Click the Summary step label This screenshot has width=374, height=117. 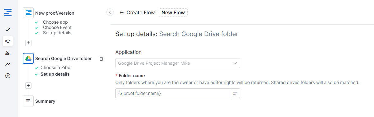click(x=45, y=101)
